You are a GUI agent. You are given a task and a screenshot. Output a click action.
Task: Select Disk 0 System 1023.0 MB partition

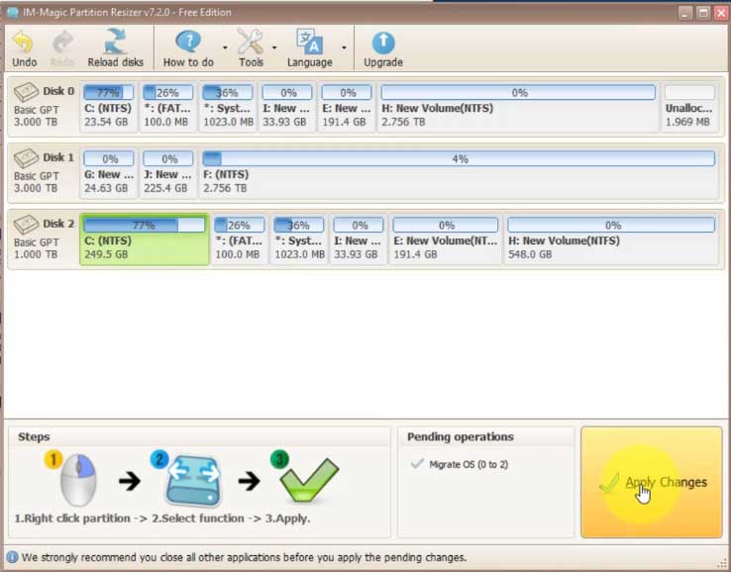coord(228,107)
